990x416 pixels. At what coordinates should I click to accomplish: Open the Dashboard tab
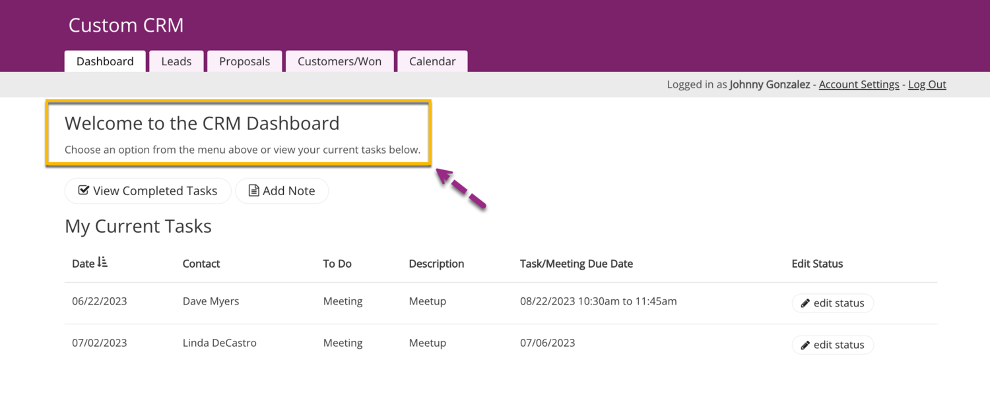[x=105, y=61]
